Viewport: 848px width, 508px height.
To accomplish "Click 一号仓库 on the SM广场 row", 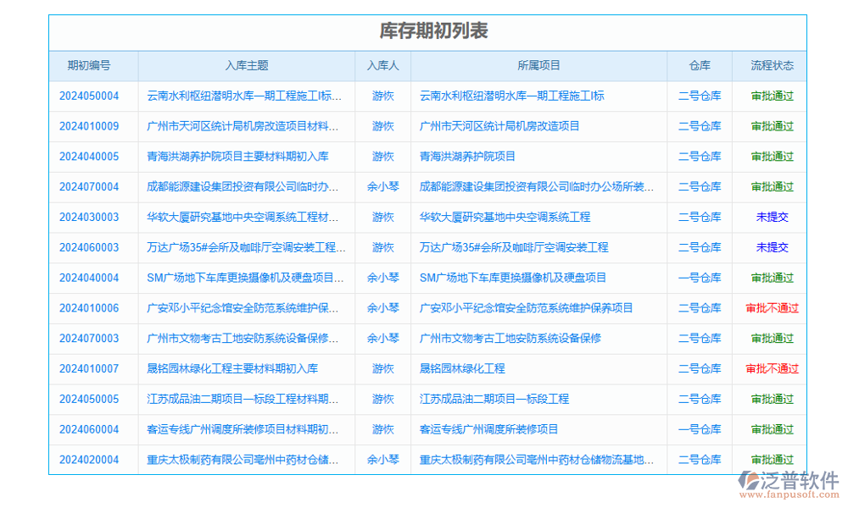I will pos(699,278).
